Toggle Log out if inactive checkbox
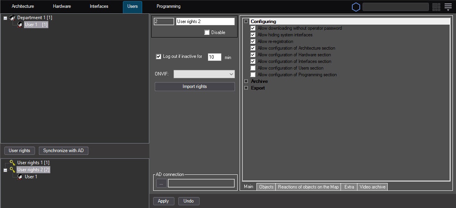The height and width of the screenshot is (208, 456). (159, 57)
